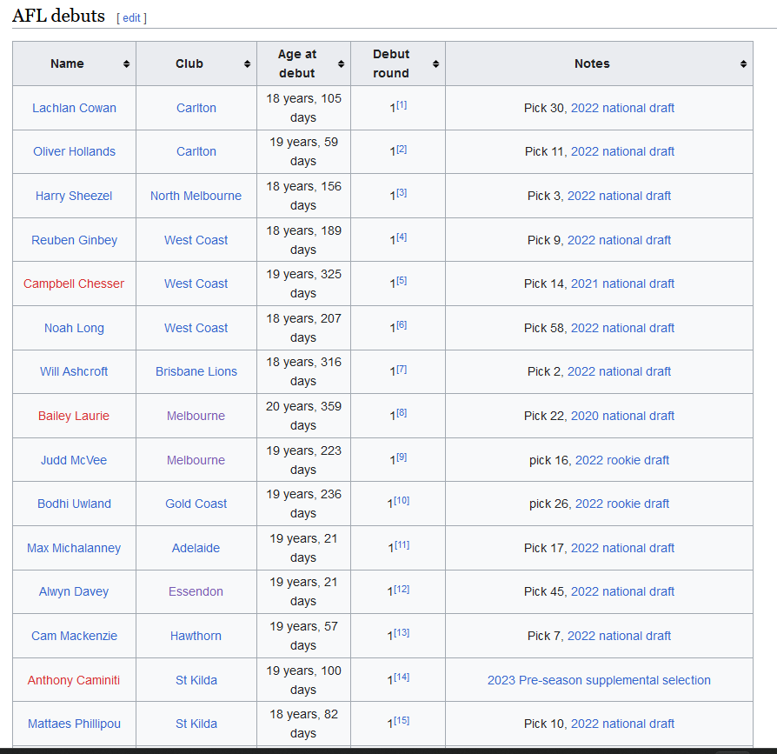Open Will Ashcroft player page
Viewport: 777px width, 754px height.
[74, 371]
